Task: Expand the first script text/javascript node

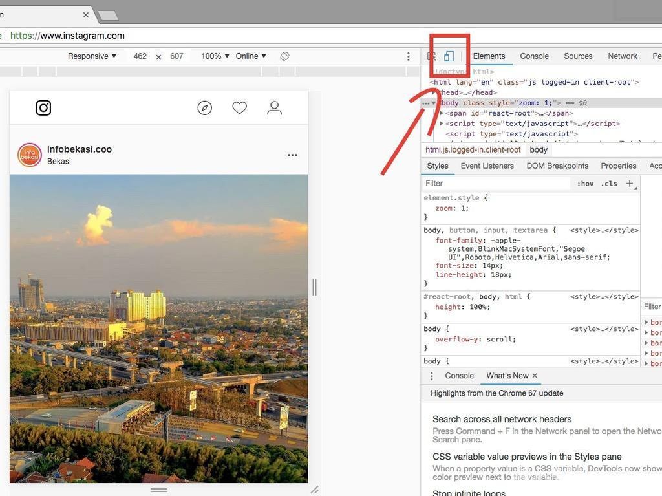Action: pyautogui.click(x=442, y=124)
